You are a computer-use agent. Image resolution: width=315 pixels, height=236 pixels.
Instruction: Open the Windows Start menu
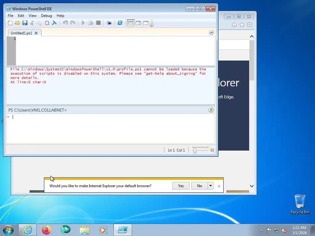pos(8,230)
